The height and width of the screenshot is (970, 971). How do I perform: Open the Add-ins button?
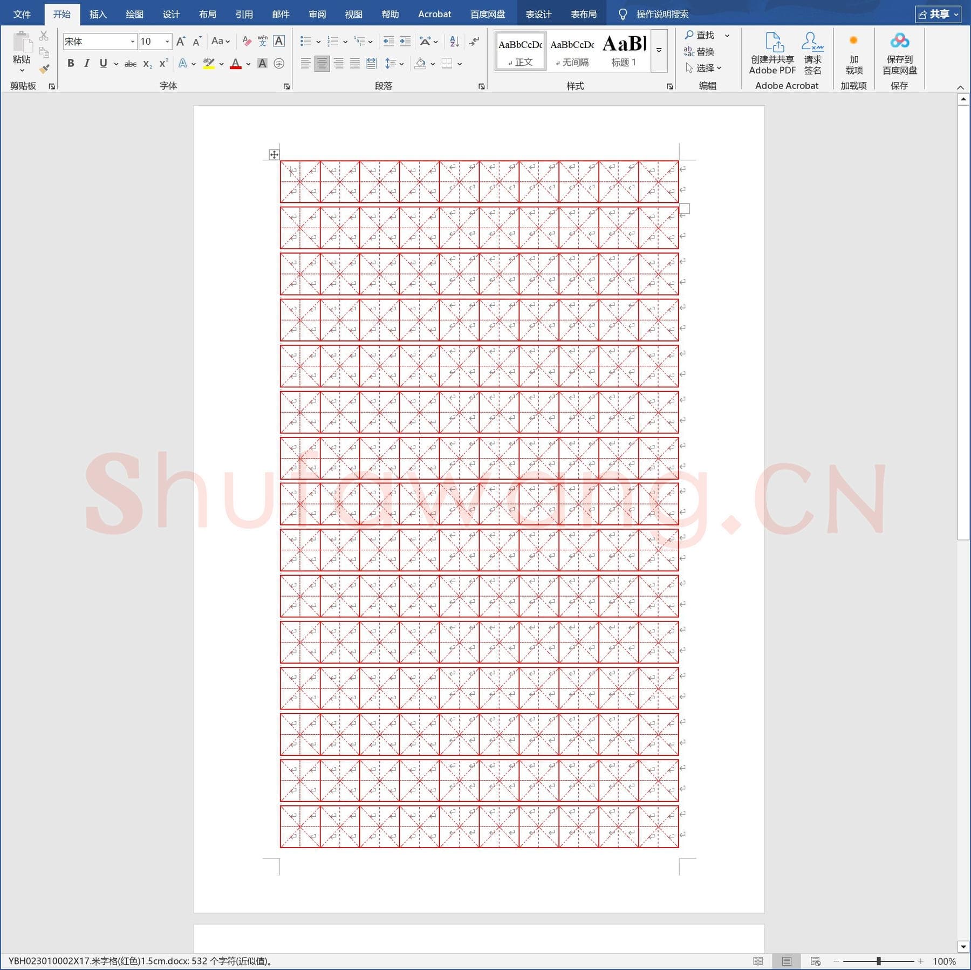tap(853, 54)
